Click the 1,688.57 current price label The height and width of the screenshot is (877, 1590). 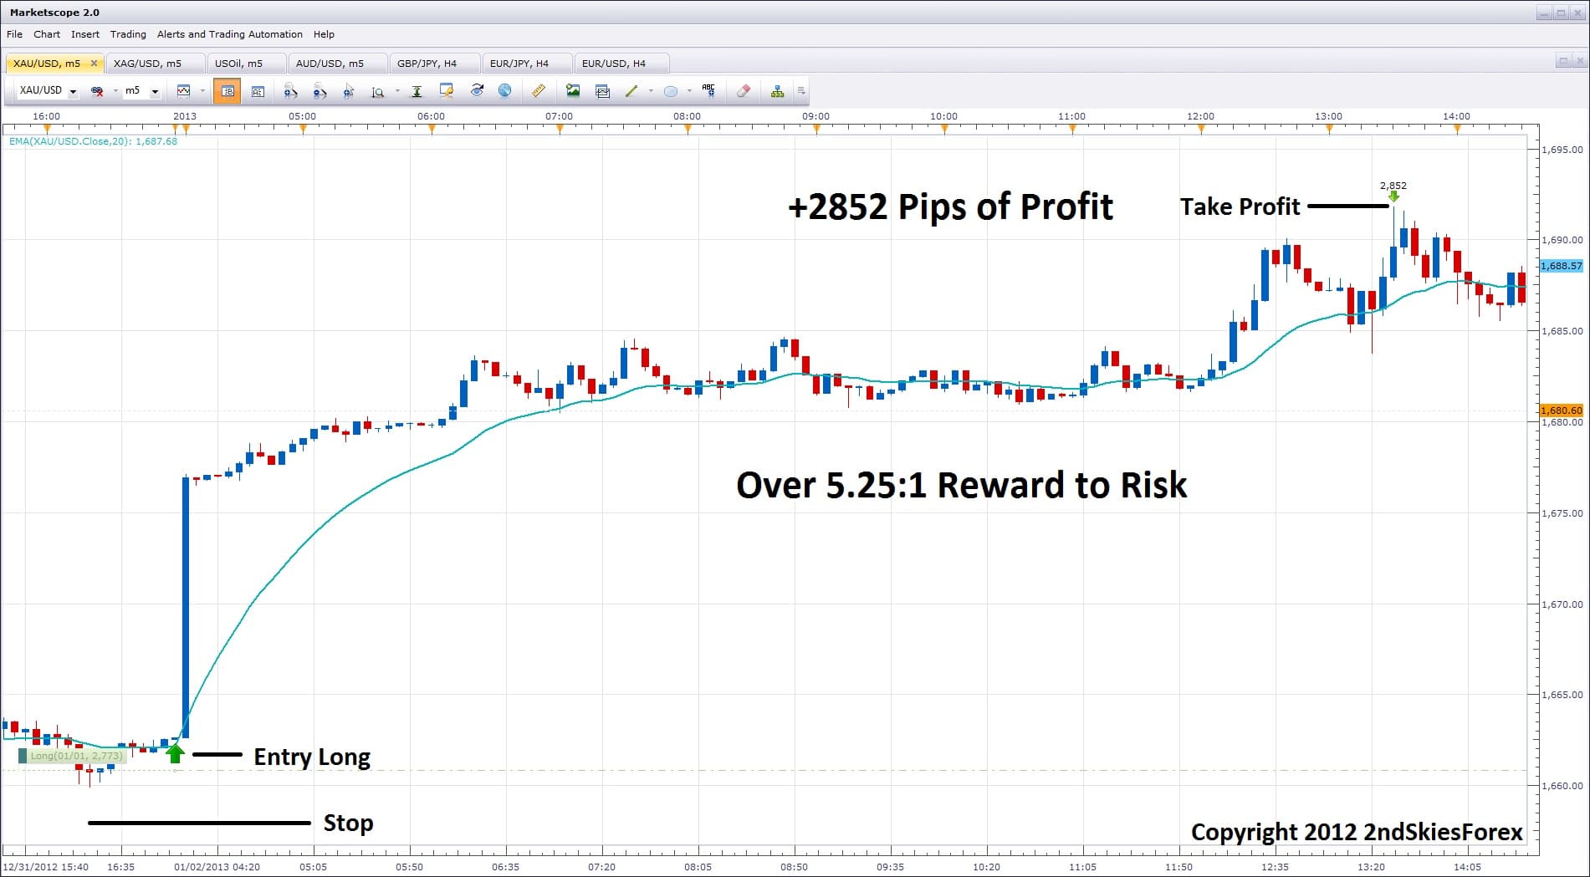tap(1562, 266)
